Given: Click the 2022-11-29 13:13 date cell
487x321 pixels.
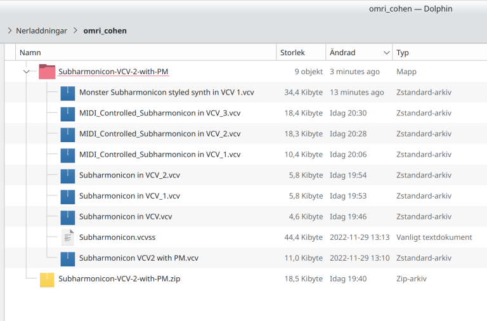Looking at the screenshot, I should [x=360, y=237].
